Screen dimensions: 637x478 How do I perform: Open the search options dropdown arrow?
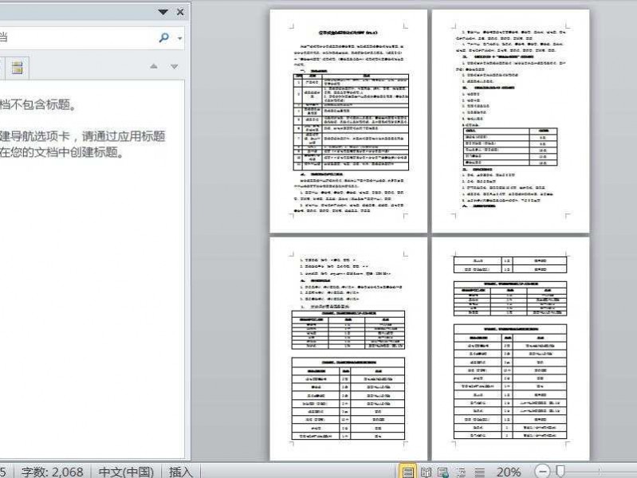tap(180, 37)
